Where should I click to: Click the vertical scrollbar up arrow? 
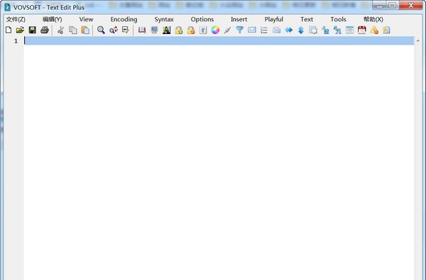[x=418, y=40]
